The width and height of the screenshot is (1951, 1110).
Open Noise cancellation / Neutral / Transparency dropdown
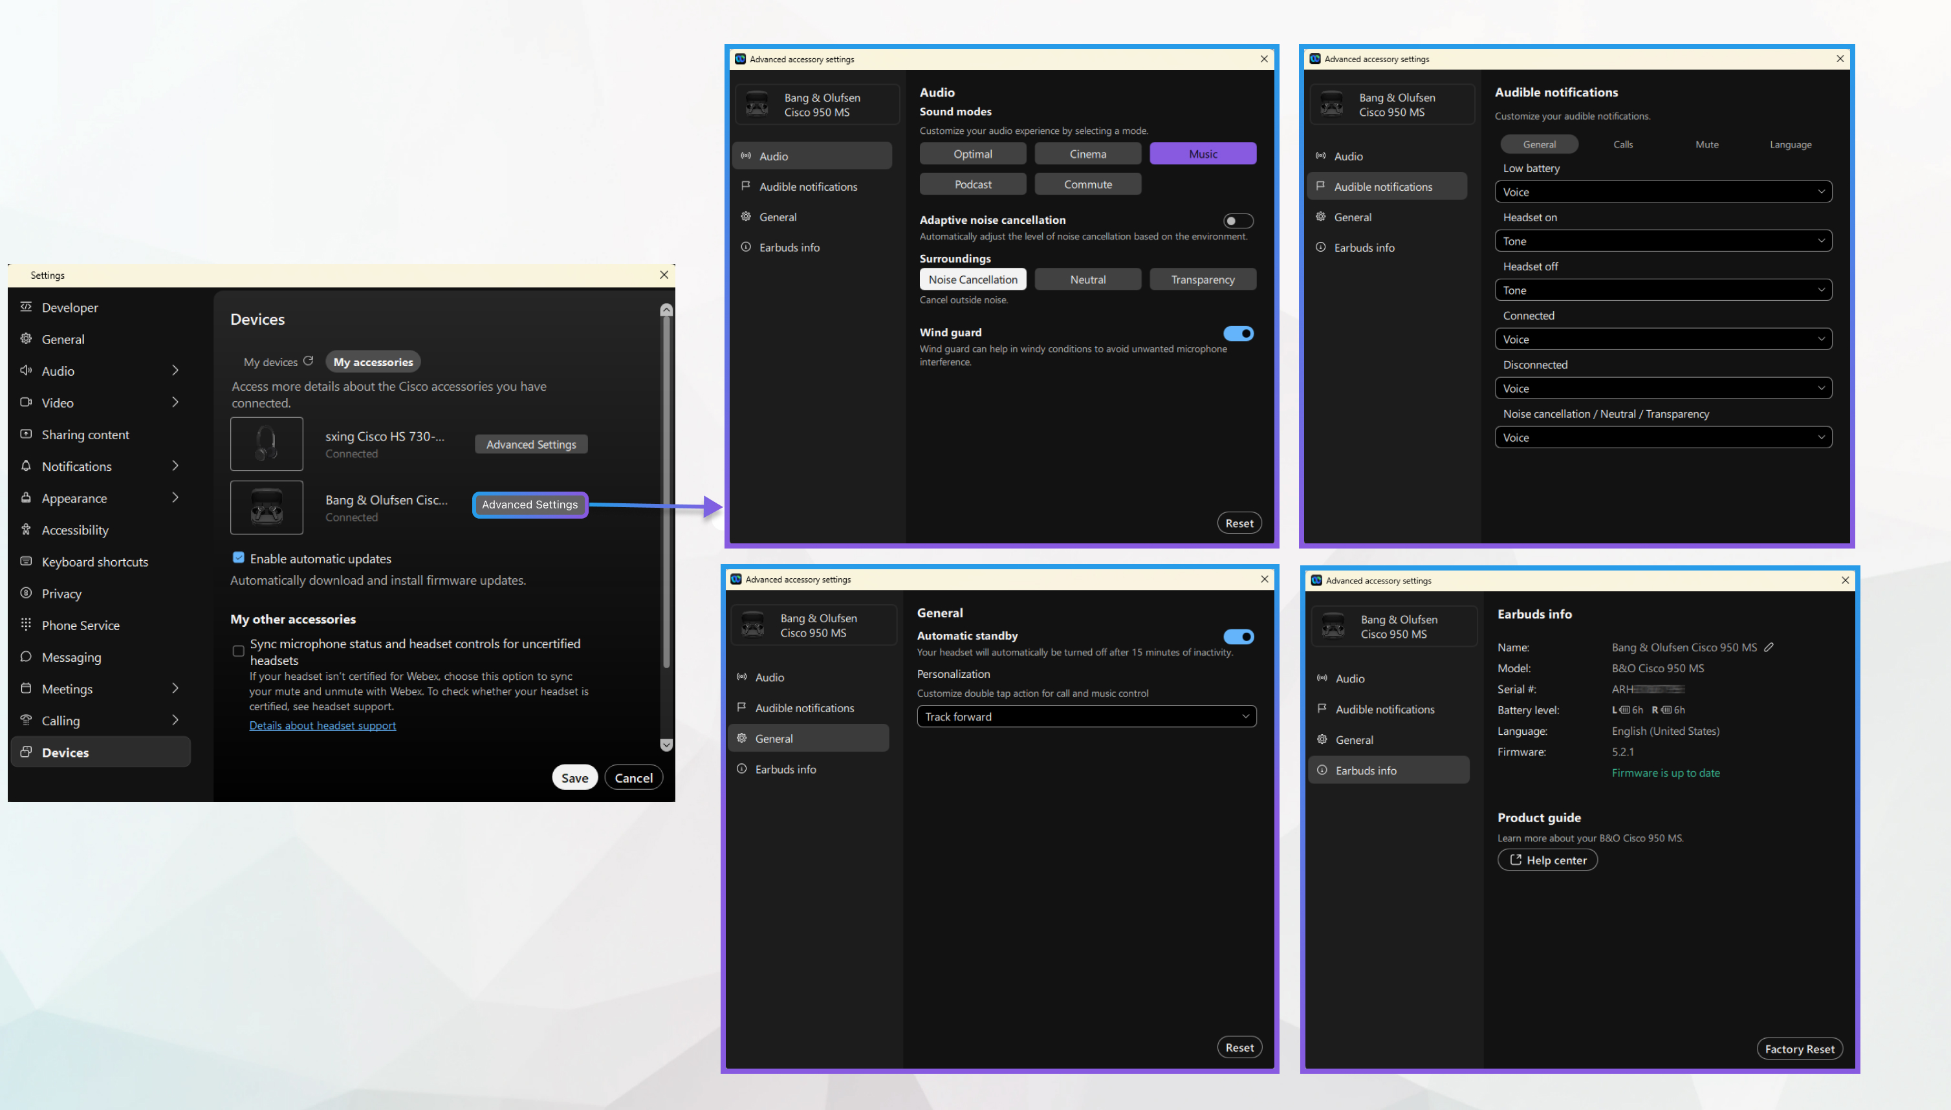[x=1664, y=437]
